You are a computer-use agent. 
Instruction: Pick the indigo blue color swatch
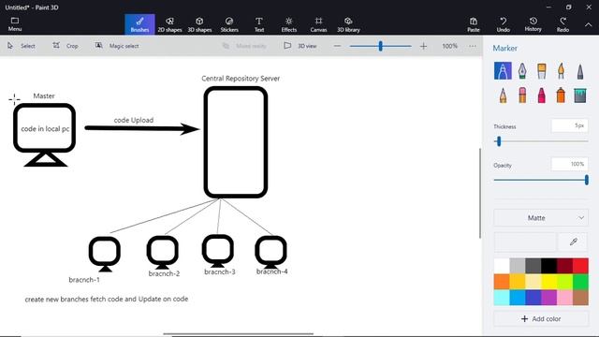coord(533,298)
